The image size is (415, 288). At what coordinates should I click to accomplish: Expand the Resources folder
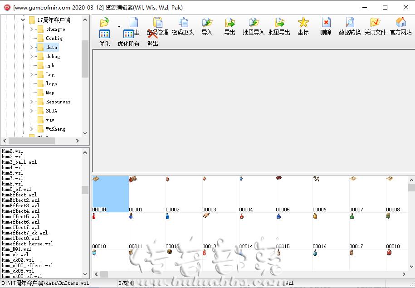(31, 102)
